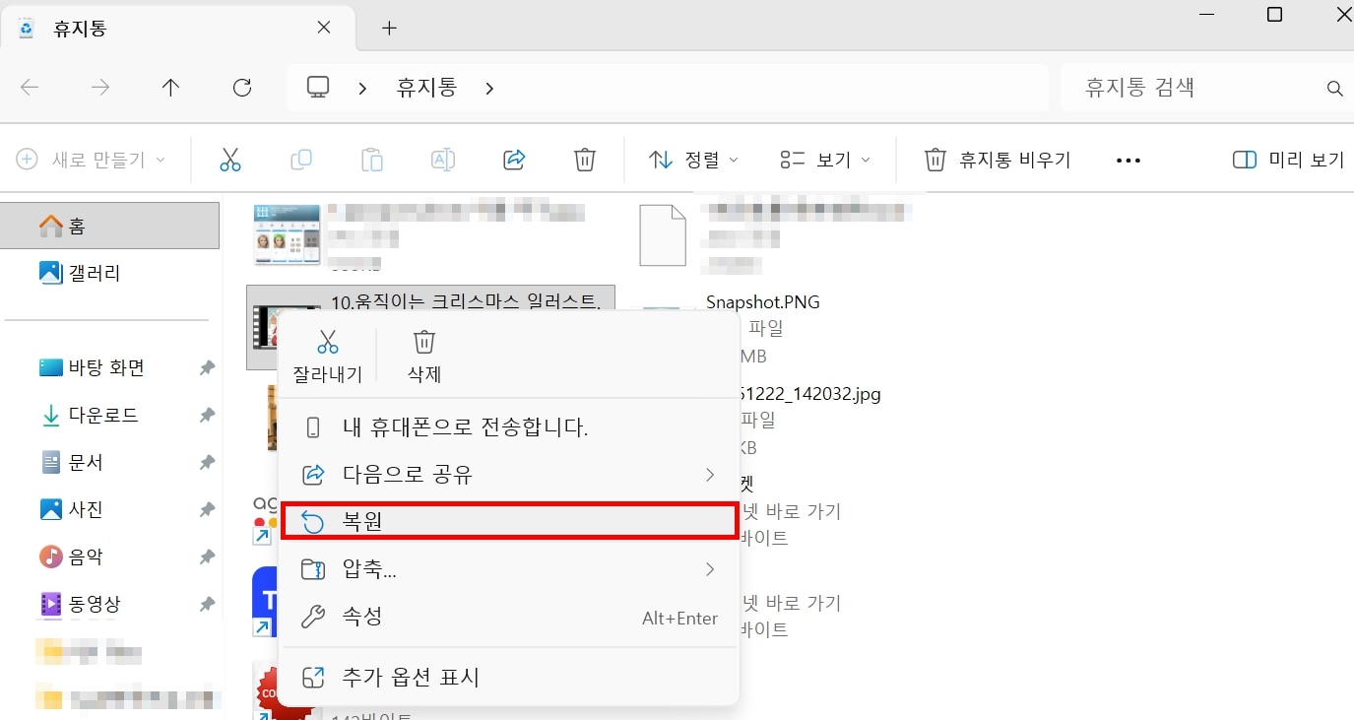
Task: Maximize the File Explorer window
Action: (x=1274, y=15)
